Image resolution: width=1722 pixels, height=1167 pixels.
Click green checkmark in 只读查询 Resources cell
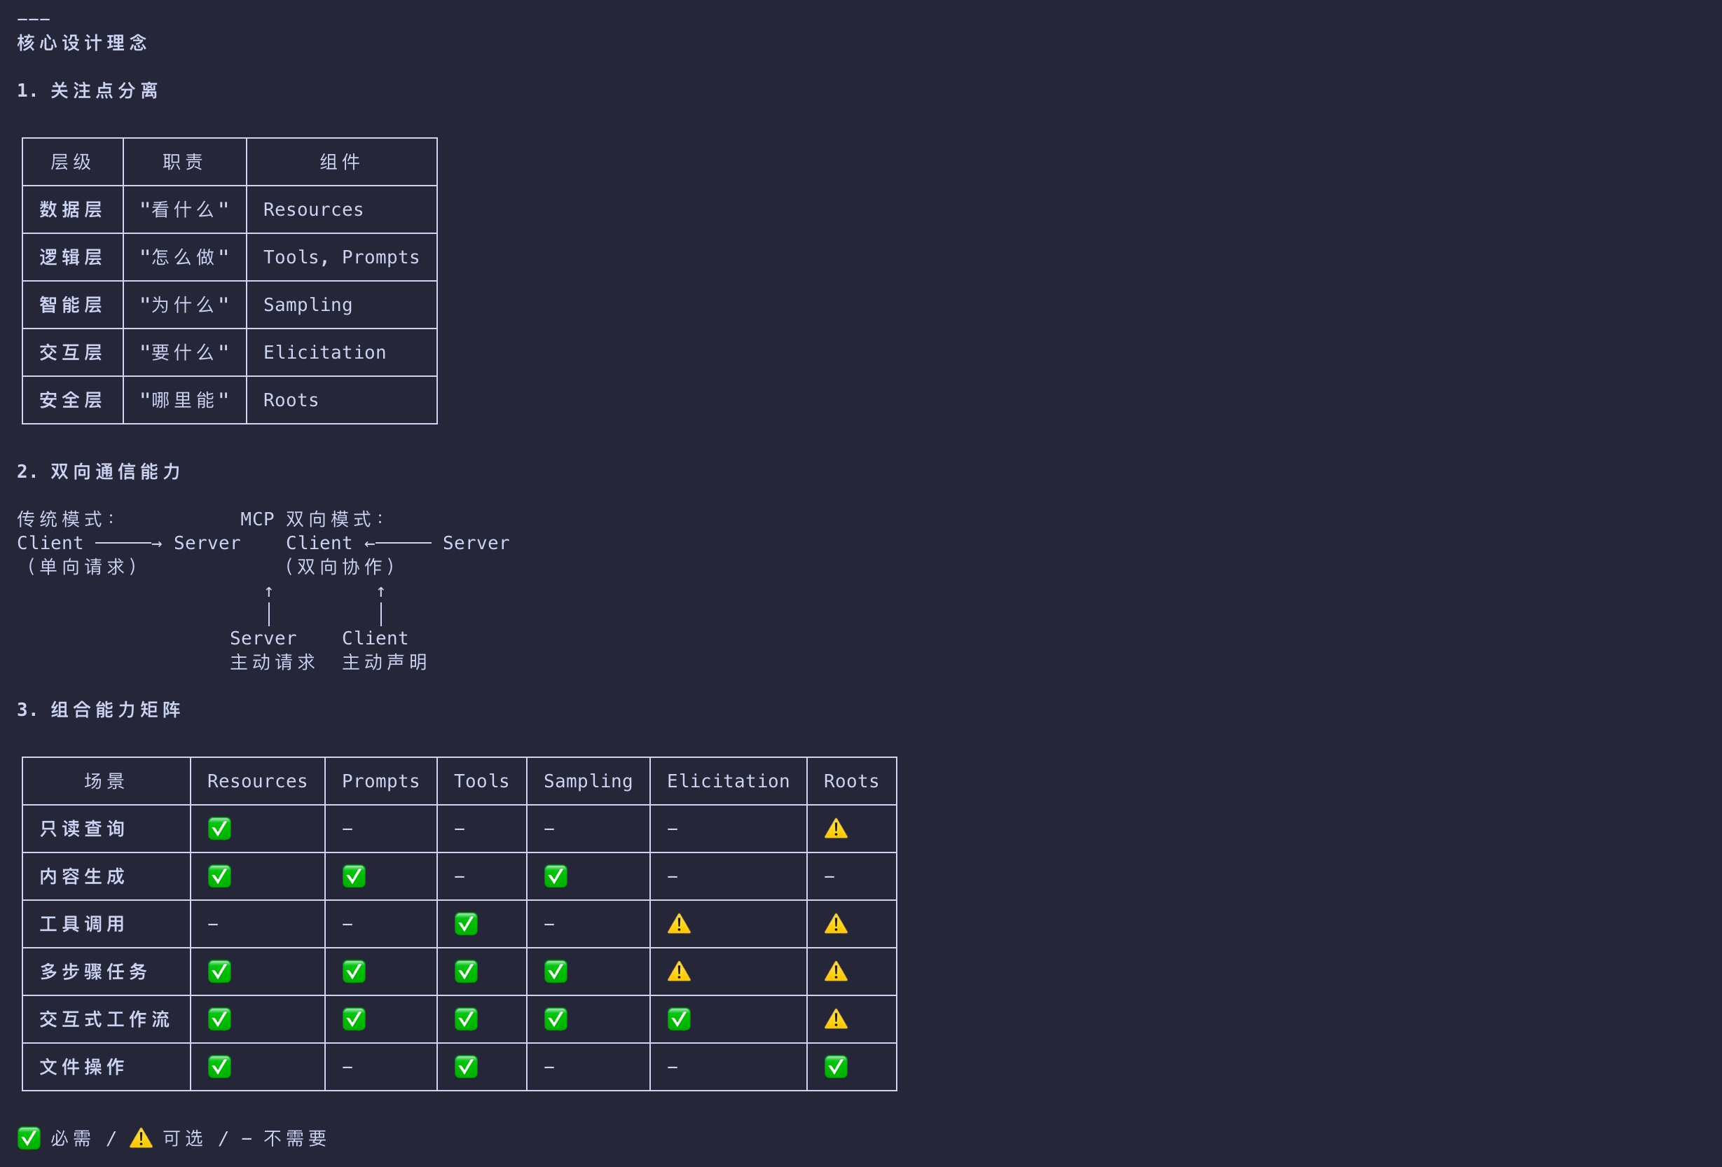tap(219, 829)
